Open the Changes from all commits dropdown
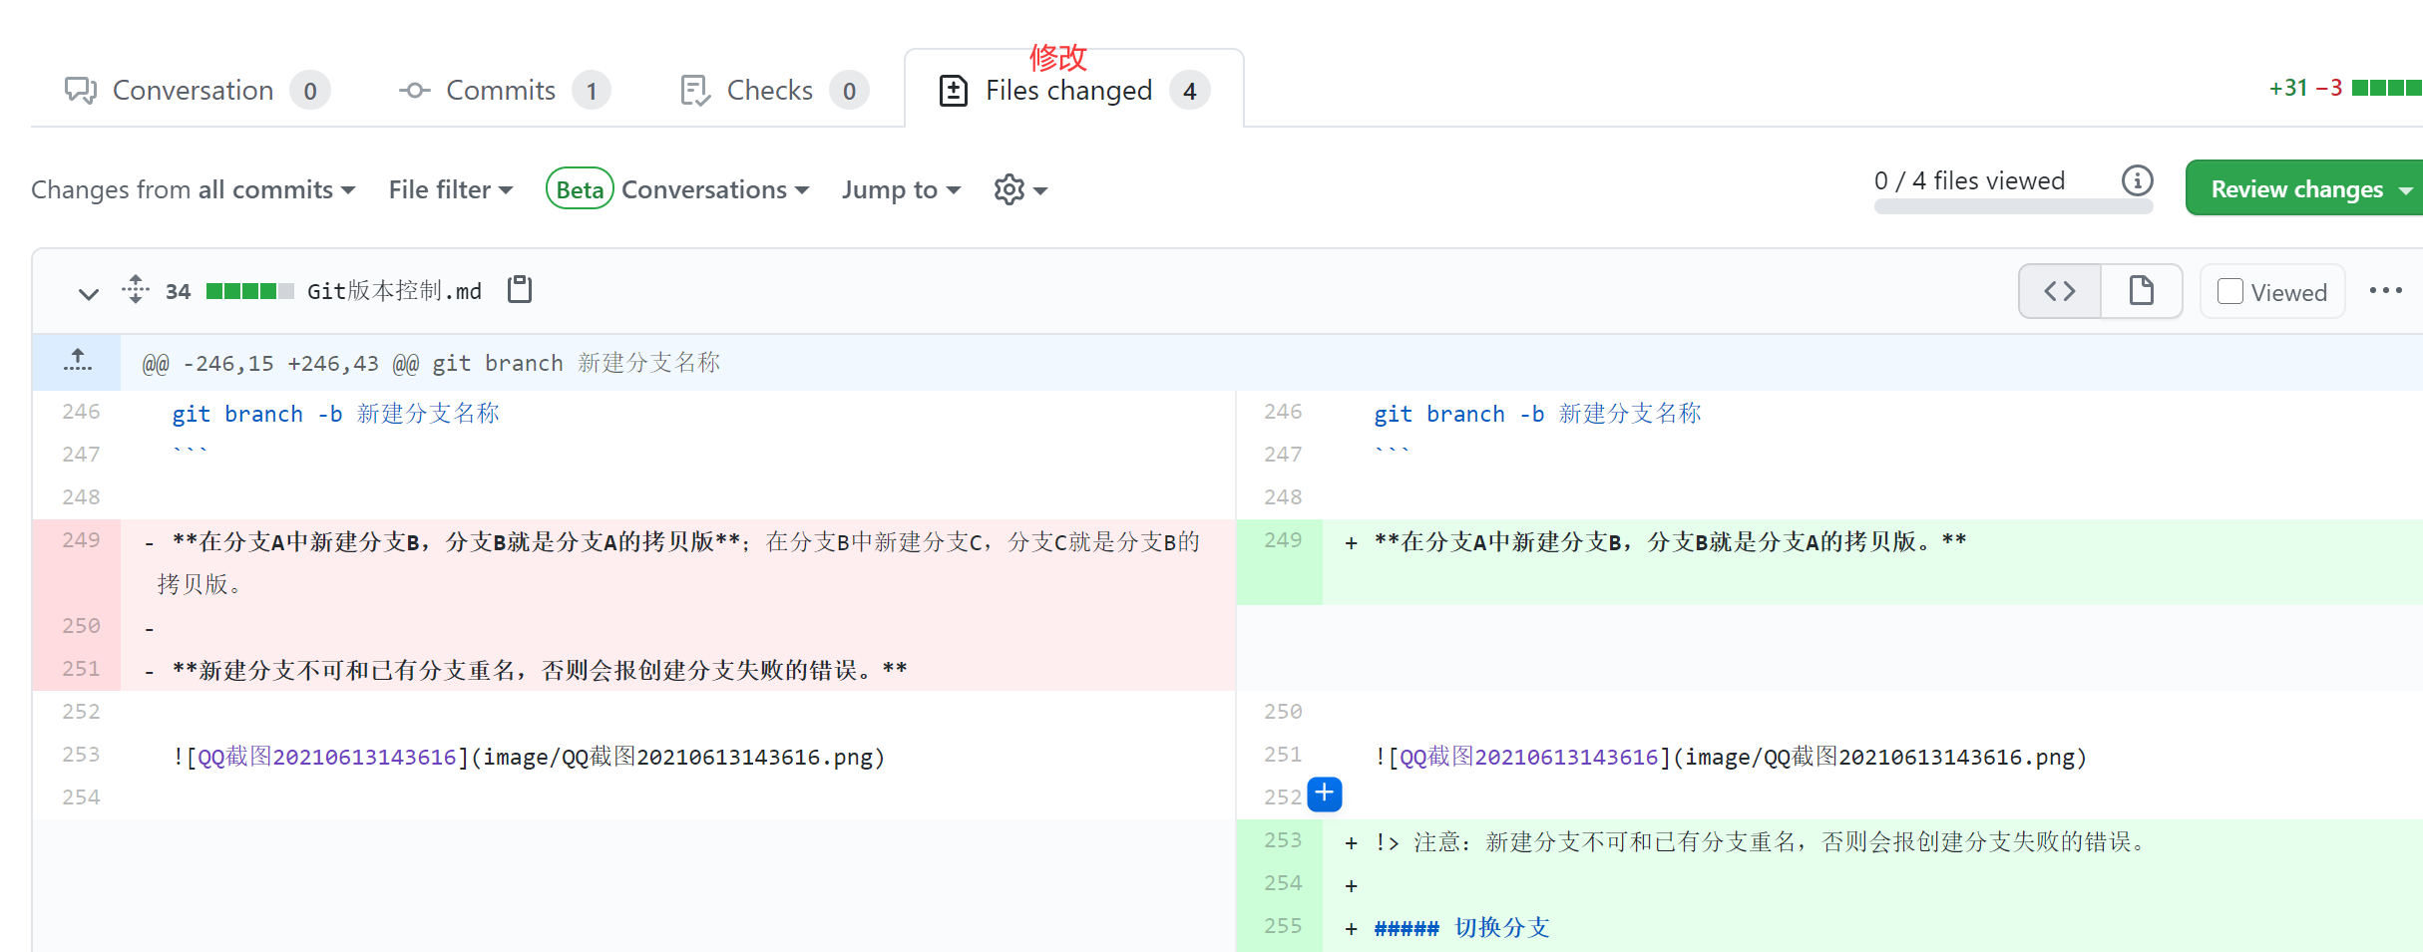Screen dimensions: 2423x952 pos(192,189)
